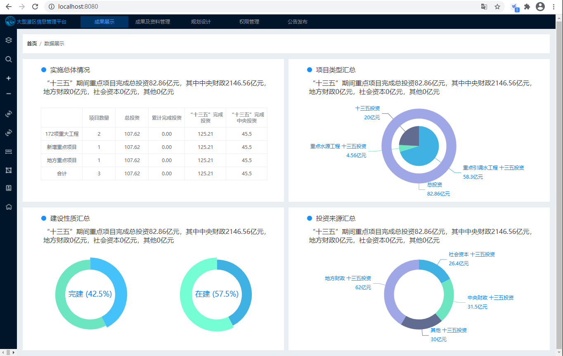The image size is (563, 356).
Task: Click the 62亿元 value label
Action: [363, 288]
